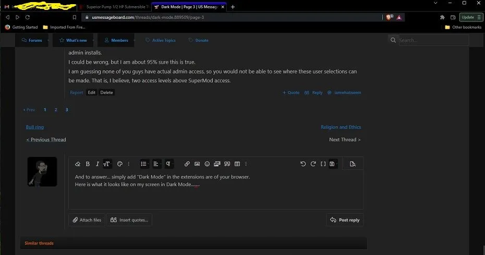Open the text alignment dropdown
Image resolution: width=485 pixels, height=255 pixels.
coord(156,164)
